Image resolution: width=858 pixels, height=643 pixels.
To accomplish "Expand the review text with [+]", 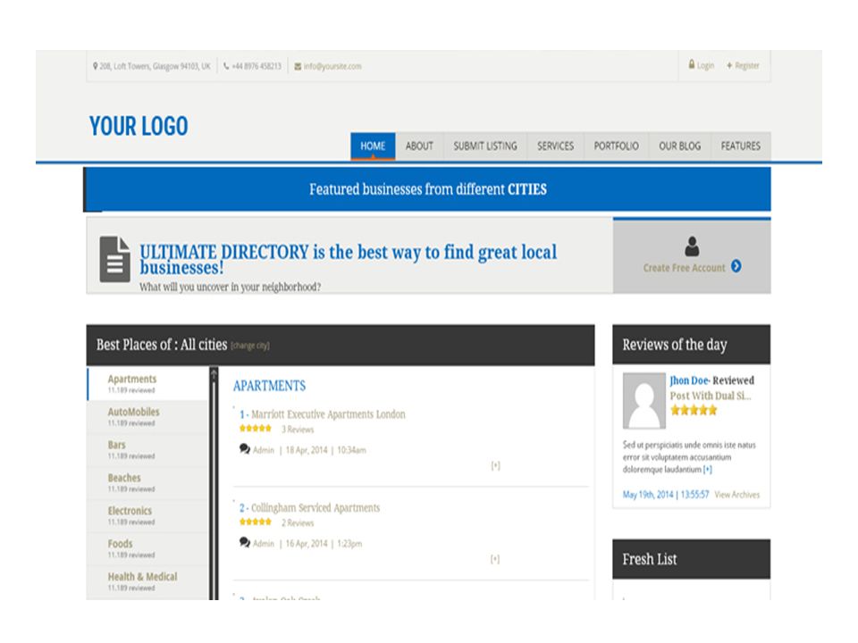I will point(708,470).
